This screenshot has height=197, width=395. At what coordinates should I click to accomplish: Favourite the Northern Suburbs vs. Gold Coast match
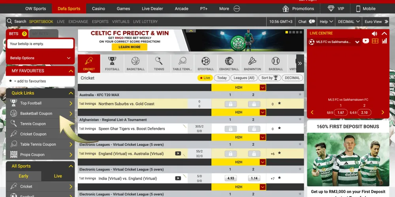(x=279, y=104)
